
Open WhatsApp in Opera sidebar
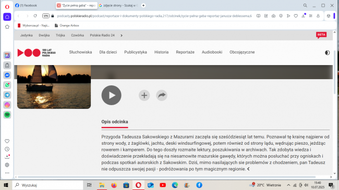tap(7, 85)
